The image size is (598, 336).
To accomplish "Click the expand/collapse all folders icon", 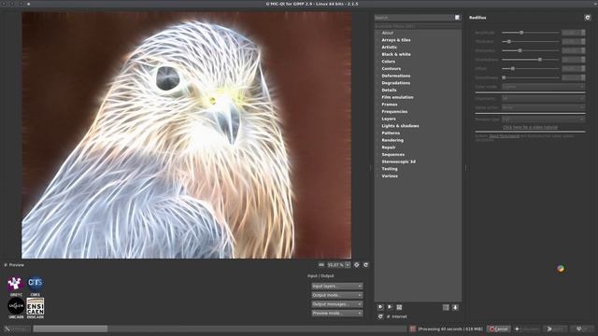I will pos(446,307).
